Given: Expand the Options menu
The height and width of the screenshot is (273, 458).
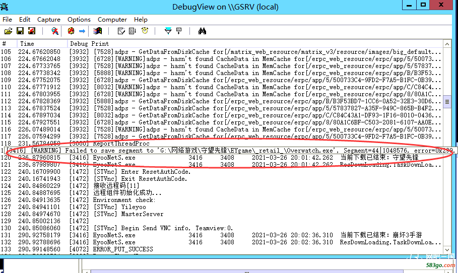Looking at the screenshot, I should 79,20.
